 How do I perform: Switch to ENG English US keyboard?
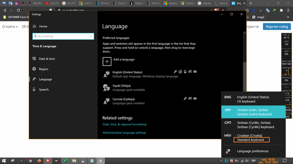(x=253, y=99)
